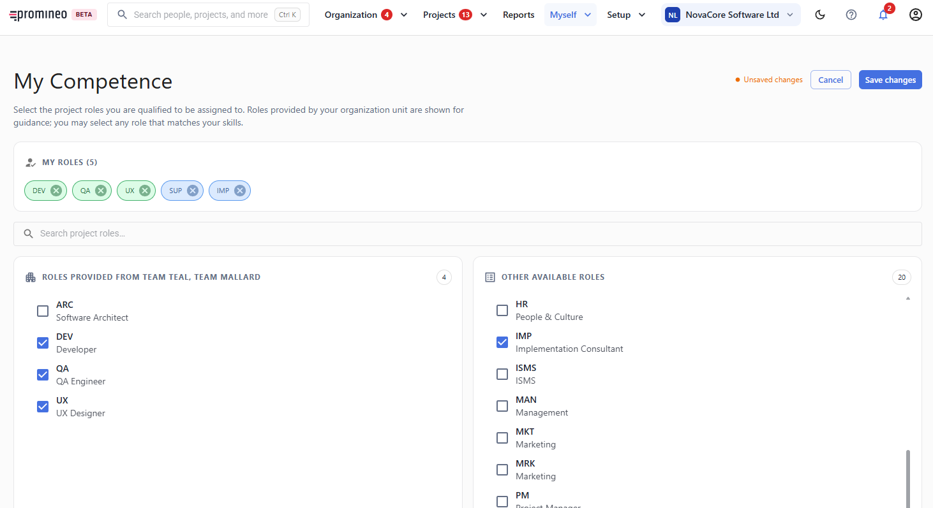Click the provided roles count badge showing 4
Image resolution: width=933 pixels, height=508 pixels.
tap(444, 277)
